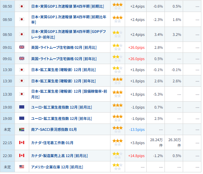Click Canada flag in 22:30 manufacturing sales row

(x=22, y=155)
